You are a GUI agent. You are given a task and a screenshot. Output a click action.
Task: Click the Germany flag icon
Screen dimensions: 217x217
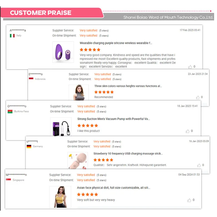(x=29, y=146)
